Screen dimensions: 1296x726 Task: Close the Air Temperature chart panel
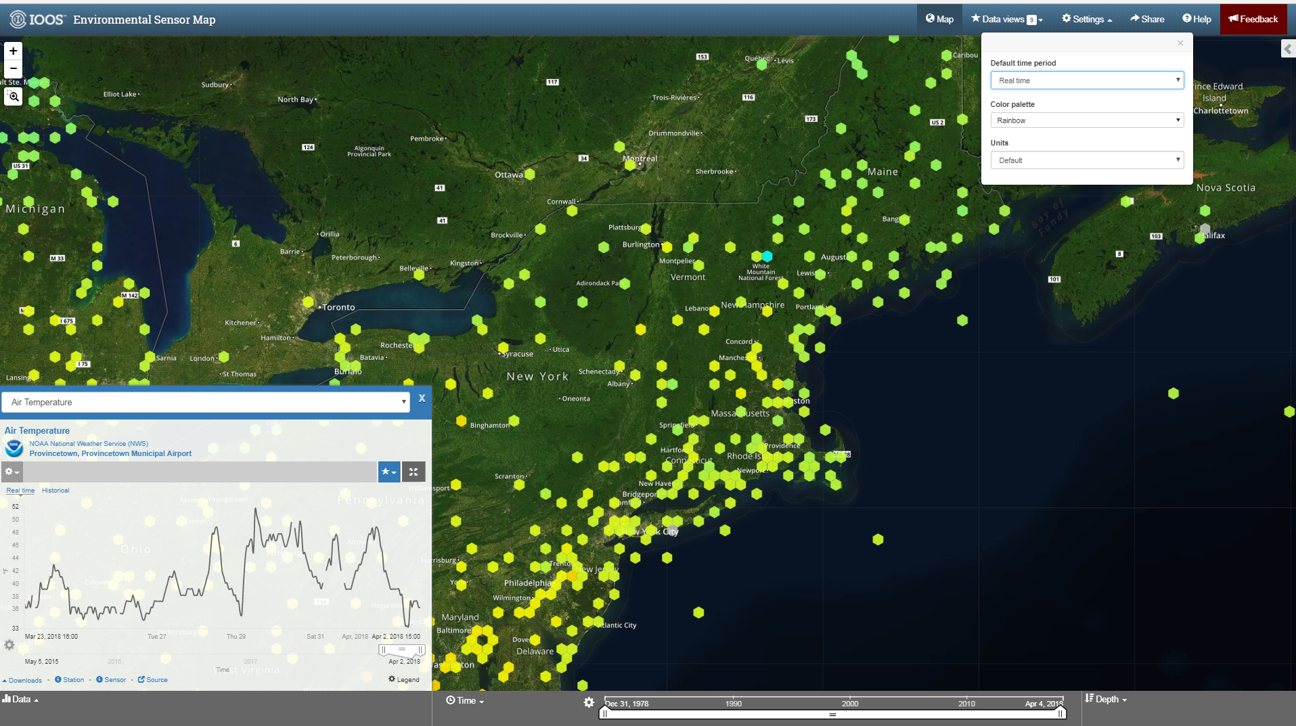tap(422, 399)
